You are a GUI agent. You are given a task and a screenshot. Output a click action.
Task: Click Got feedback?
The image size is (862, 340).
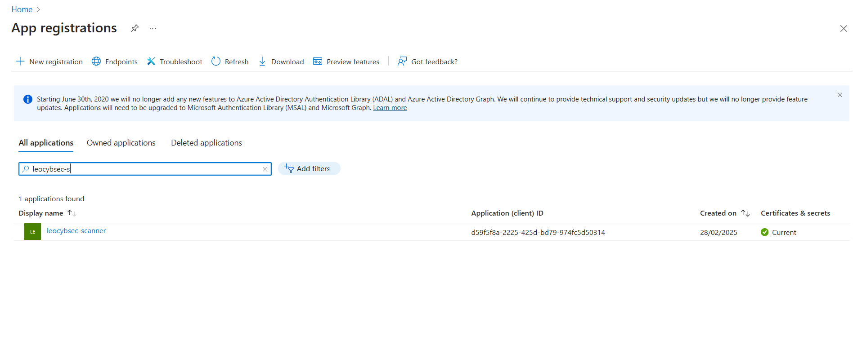click(427, 62)
